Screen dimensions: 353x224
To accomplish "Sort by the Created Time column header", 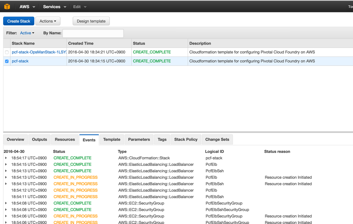I will point(81,43).
